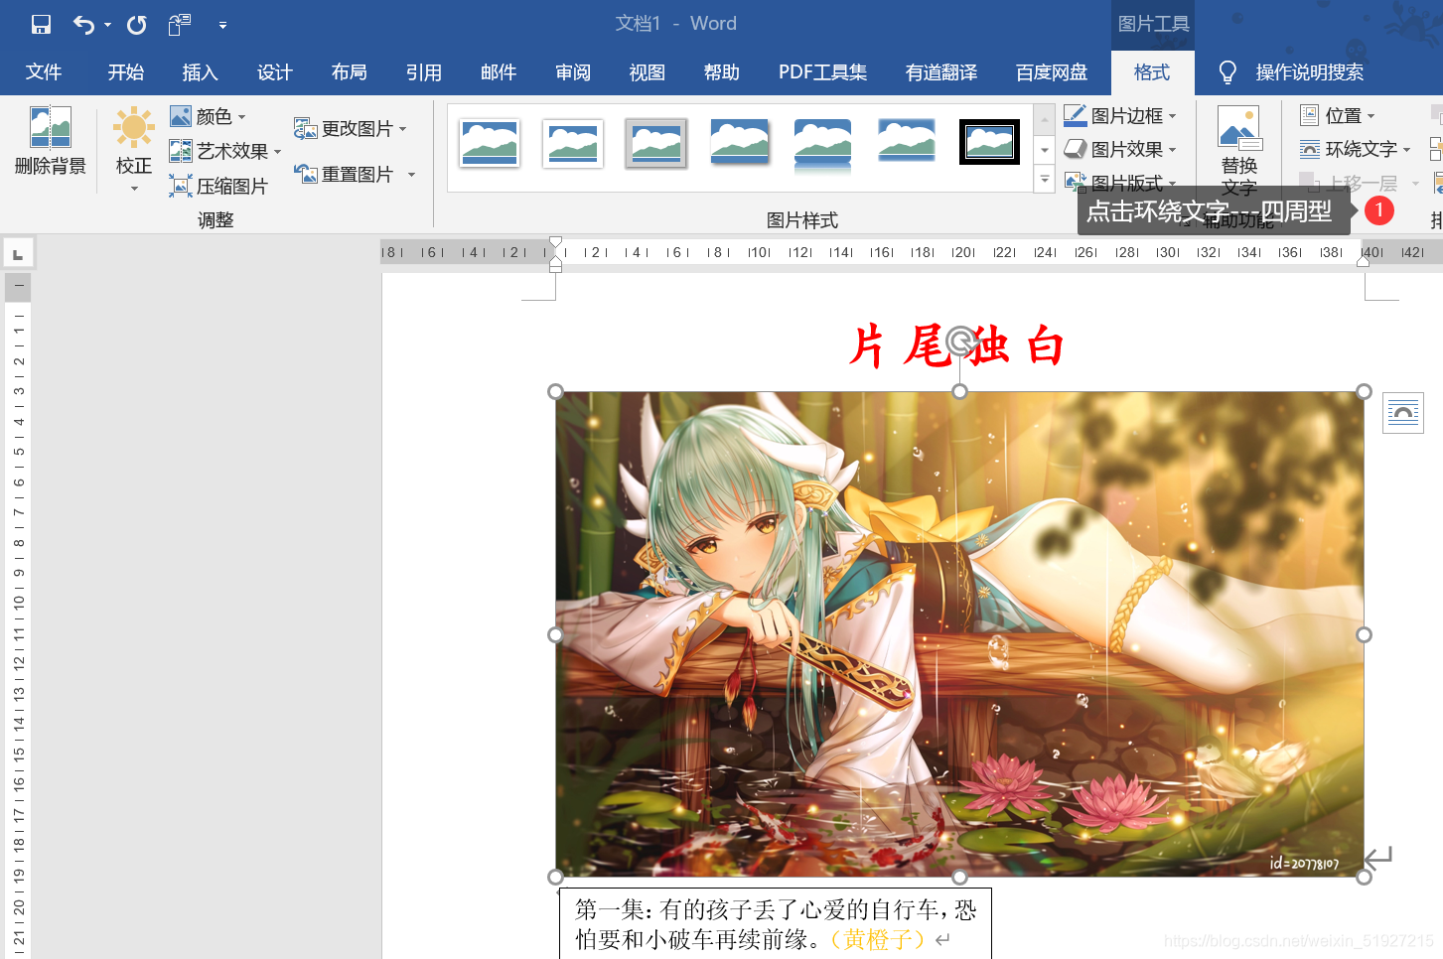Click the right indent marker on ruler
Viewport: 1443px width, 959px height.
coord(1364,261)
